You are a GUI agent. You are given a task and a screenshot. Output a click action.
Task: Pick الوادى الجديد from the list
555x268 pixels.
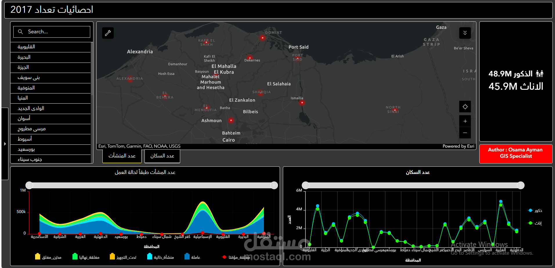tap(50, 109)
